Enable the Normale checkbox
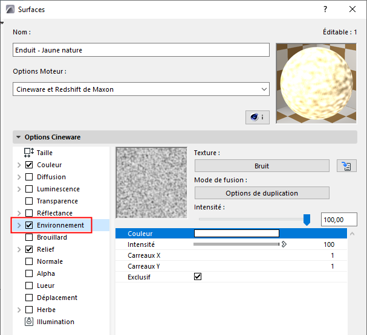 click(x=29, y=261)
